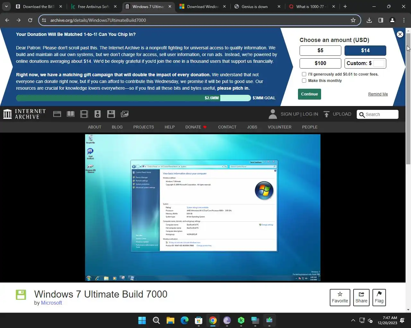This screenshot has width=411, height=328.
Task: Open Chrome three-dot menu
Action: (x=404, y=20)
